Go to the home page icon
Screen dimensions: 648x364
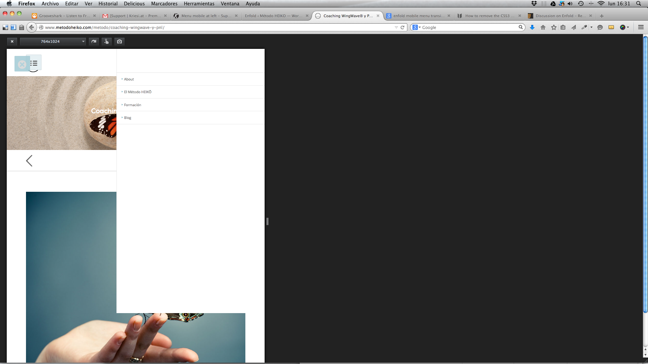pyautogui.click(x=543, y=27)
